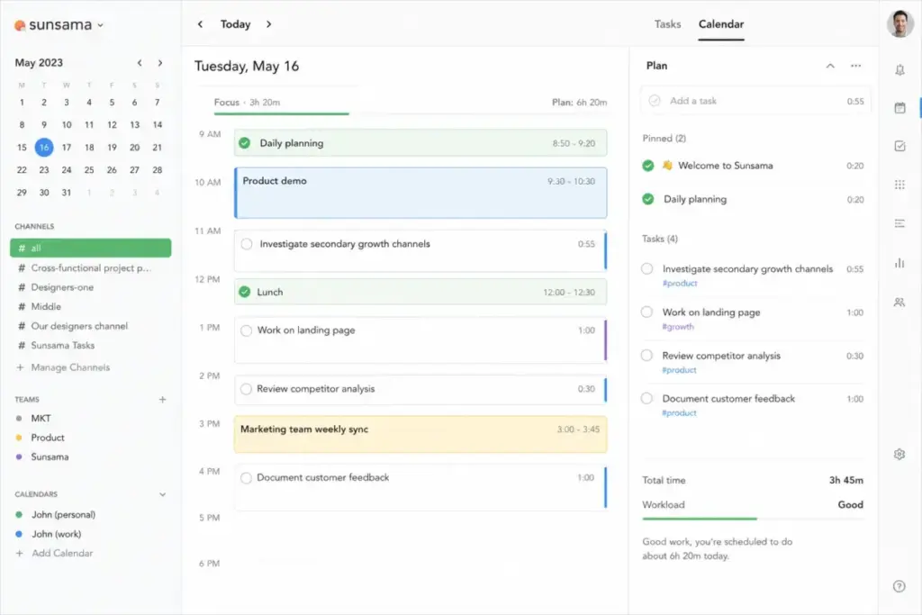This screenshot has width=922, height=615.
Task: Open bar chart analytics icon
Action: click(x=899, y=262)
